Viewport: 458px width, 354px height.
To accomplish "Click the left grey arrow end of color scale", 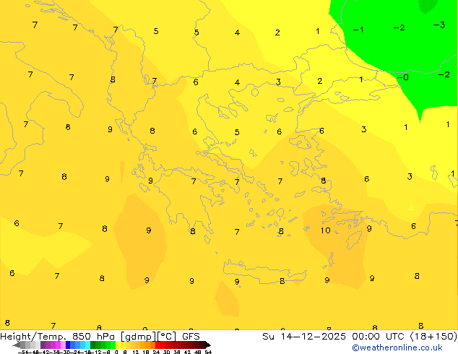I will (17, 345).
